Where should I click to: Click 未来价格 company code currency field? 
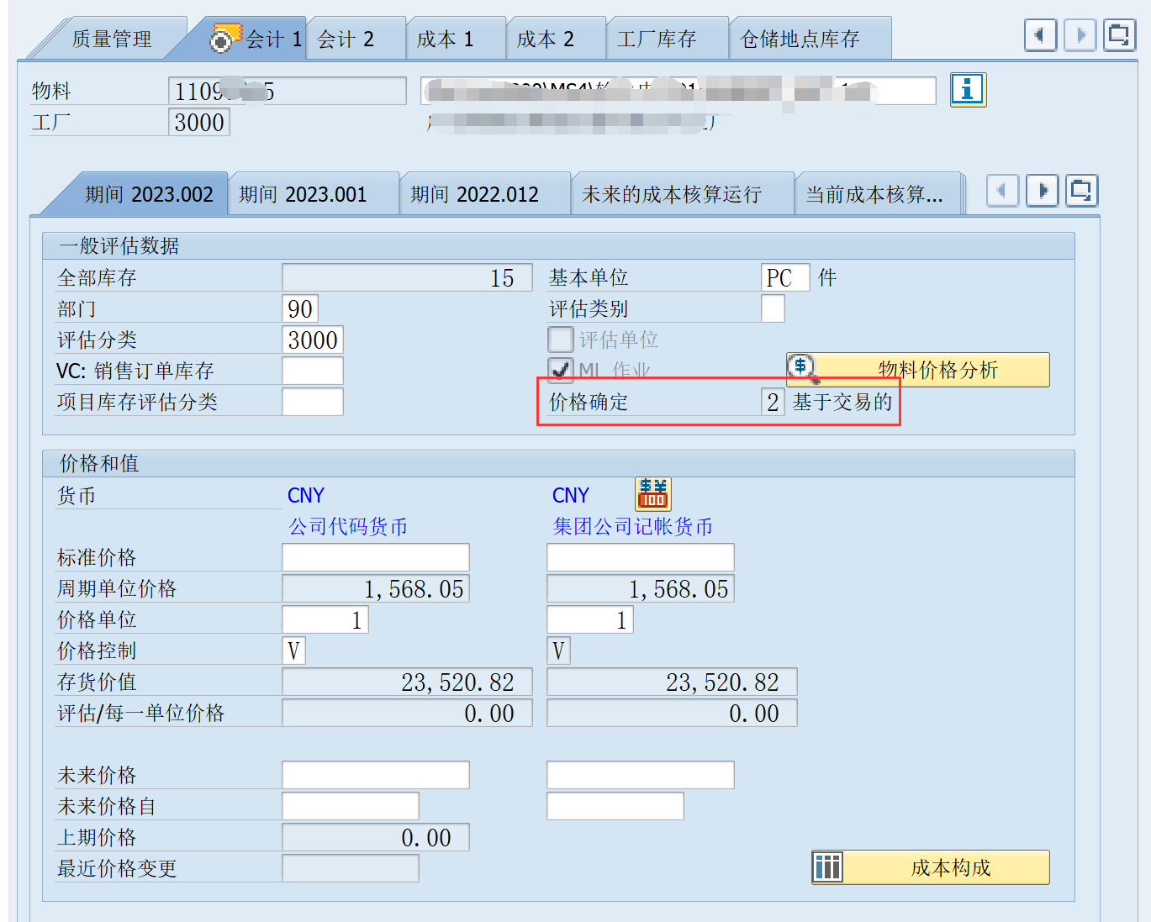coord(376,775)
